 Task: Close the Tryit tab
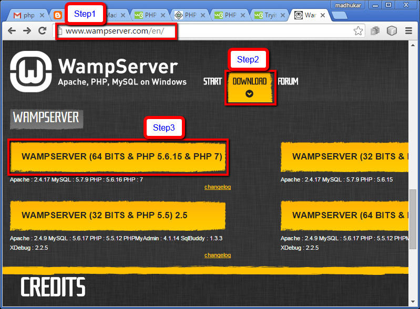coord(283,15)
